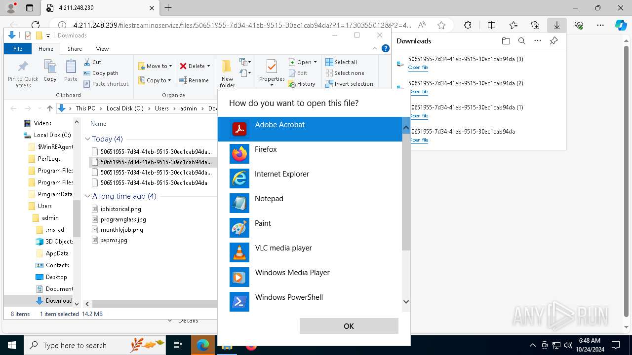Go up one folder level arrow
632x355 pixels.
coord(49,108)
